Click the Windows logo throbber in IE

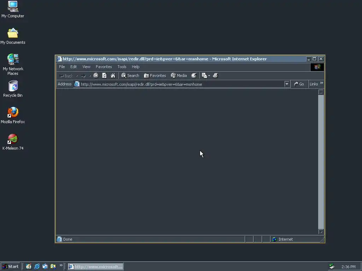pos(317,67)
